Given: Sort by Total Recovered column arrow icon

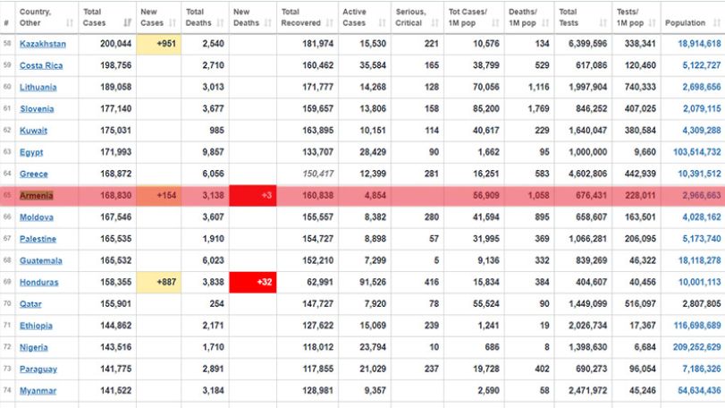Looking at the screenshot, I should 330,22.
